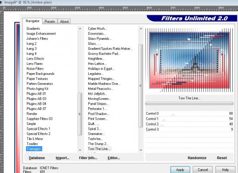Adjust the Control 3 slider
This screenshot has height=173, width=238.
tap(189, 129)
